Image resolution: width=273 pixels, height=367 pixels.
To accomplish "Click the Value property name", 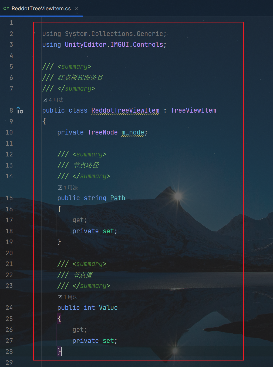I will [x=108, y=308].
